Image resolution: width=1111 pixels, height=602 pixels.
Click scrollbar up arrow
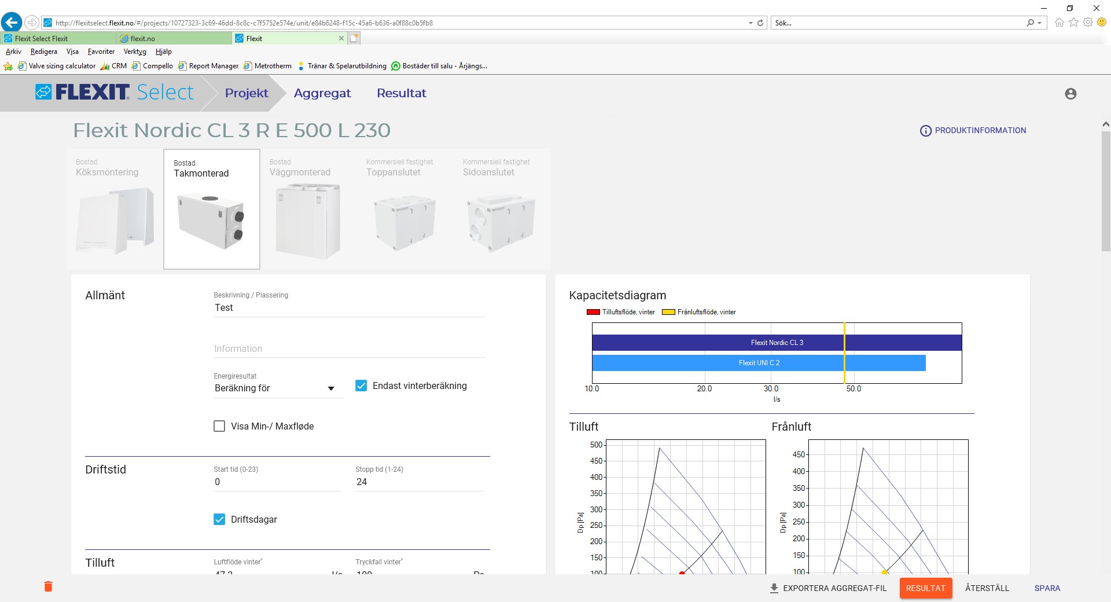pyautogui.click(x=1106, y=124)
